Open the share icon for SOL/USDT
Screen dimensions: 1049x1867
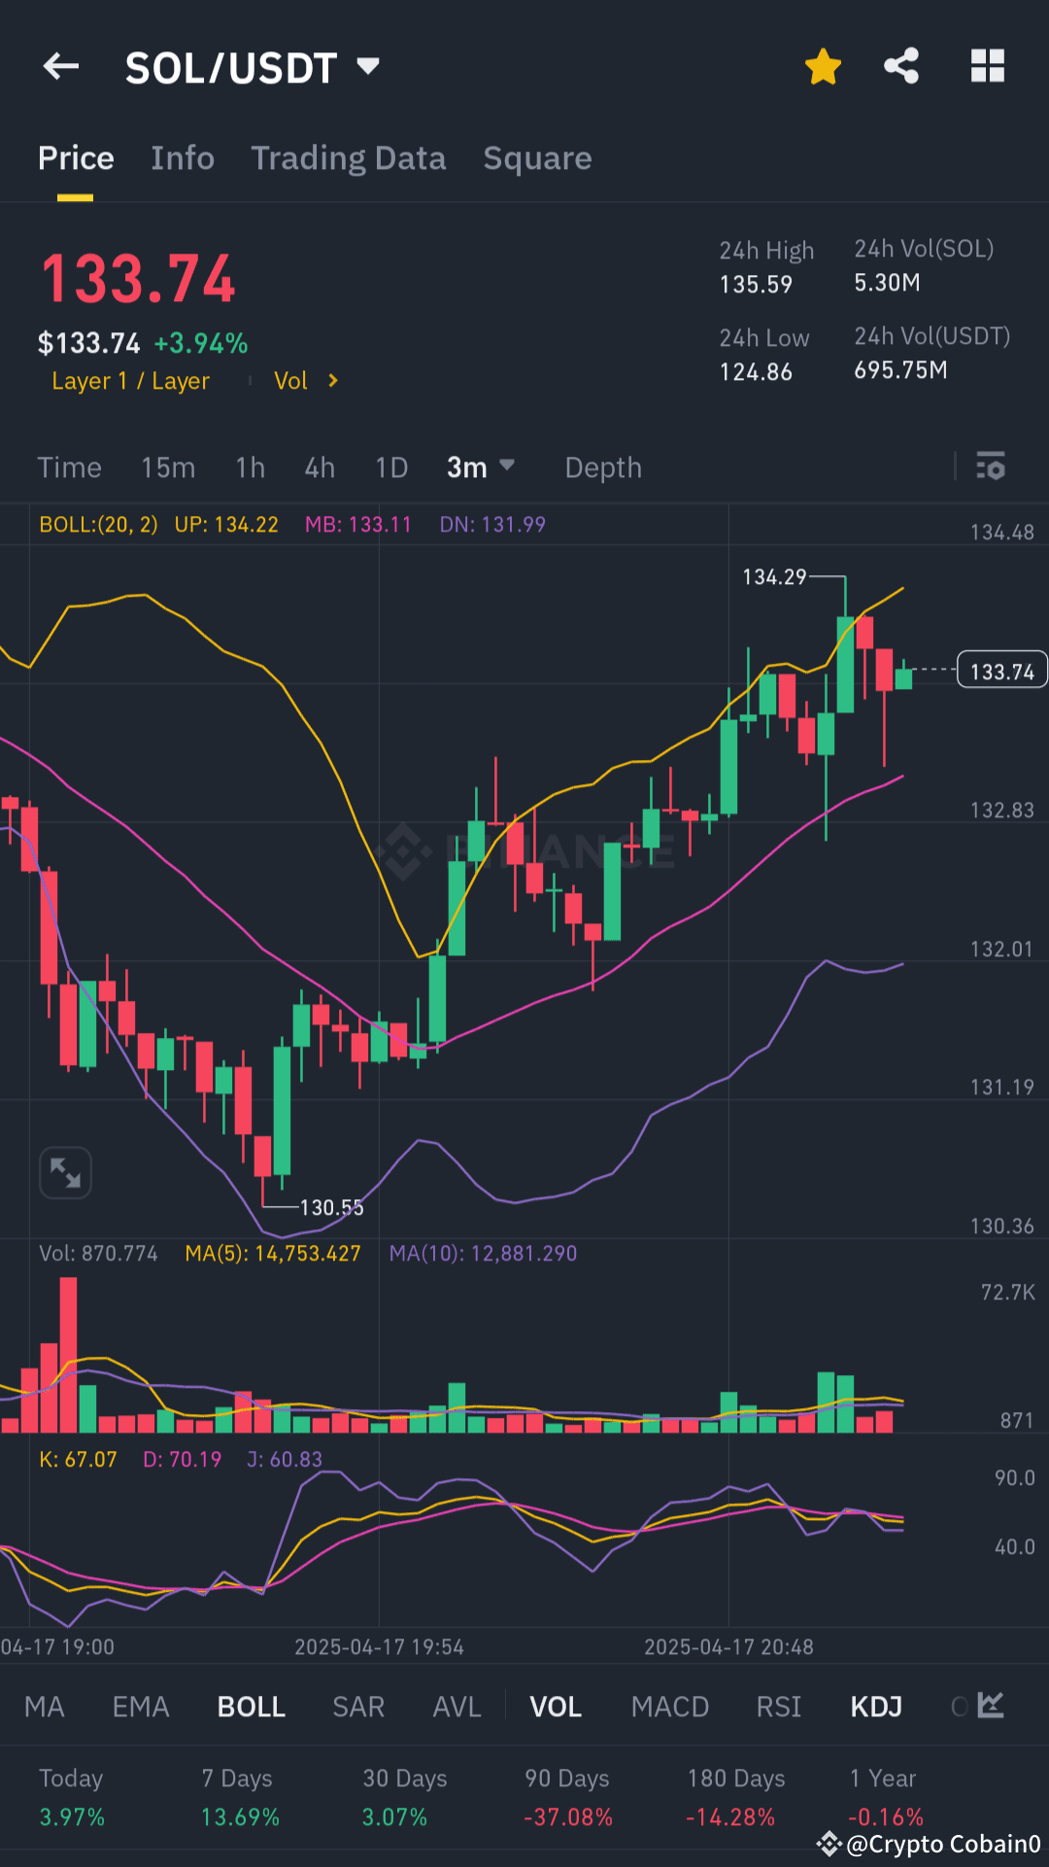click(x=901, y=66)
